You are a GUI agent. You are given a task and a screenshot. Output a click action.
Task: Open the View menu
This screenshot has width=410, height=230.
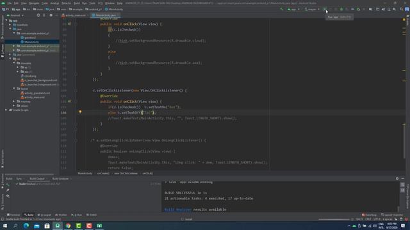(24, 3)
